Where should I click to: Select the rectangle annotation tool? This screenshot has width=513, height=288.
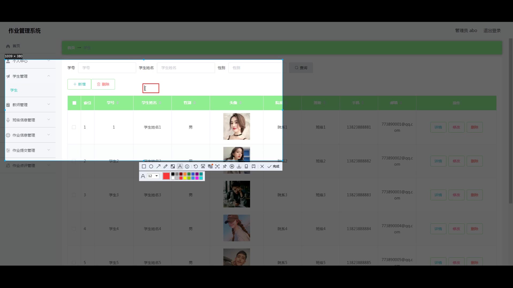[144, 166]
